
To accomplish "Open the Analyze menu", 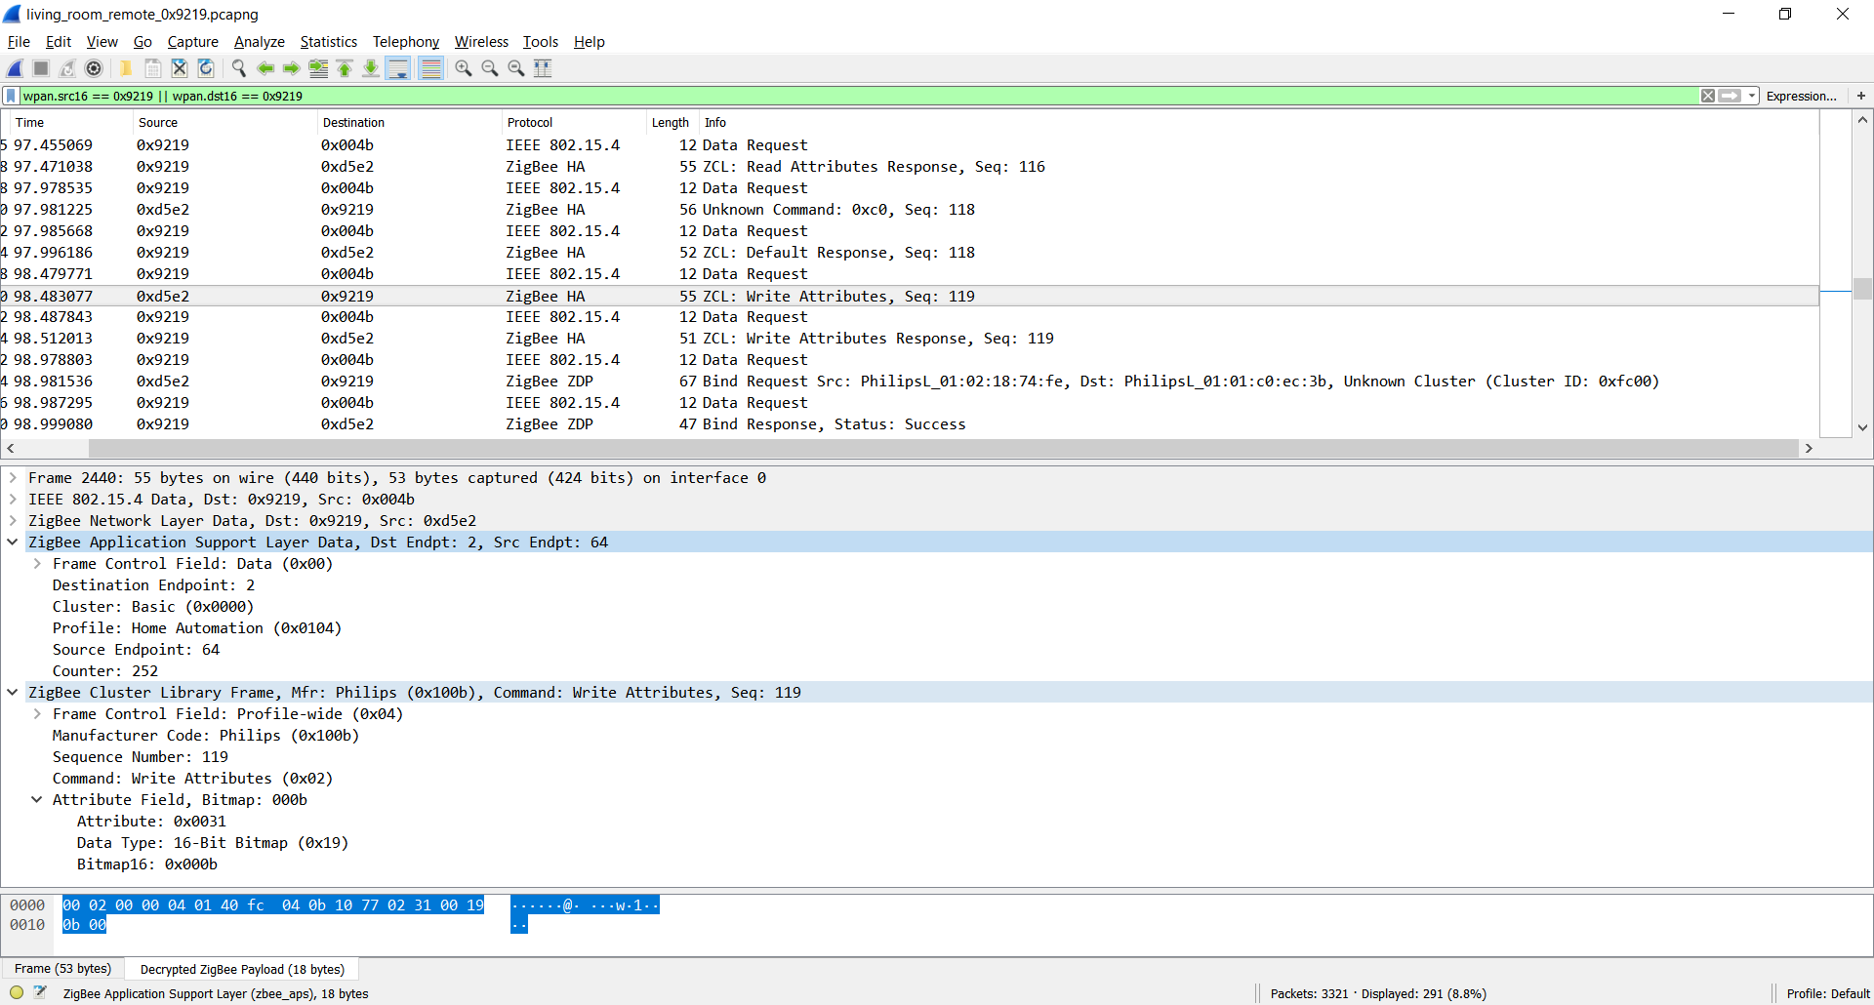I will point(259,42).
